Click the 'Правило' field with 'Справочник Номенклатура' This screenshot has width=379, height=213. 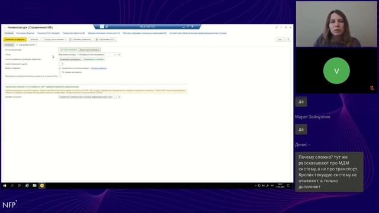click(x=86, y=97)
